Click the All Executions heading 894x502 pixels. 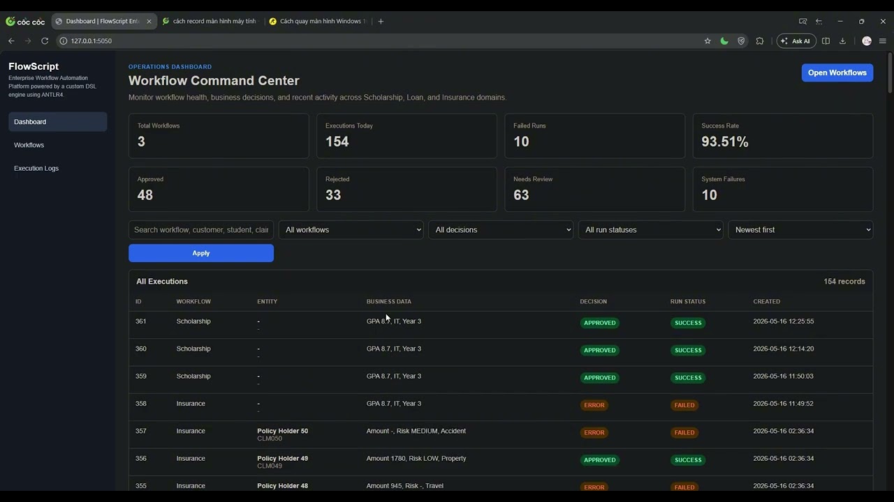click(162, 282)
